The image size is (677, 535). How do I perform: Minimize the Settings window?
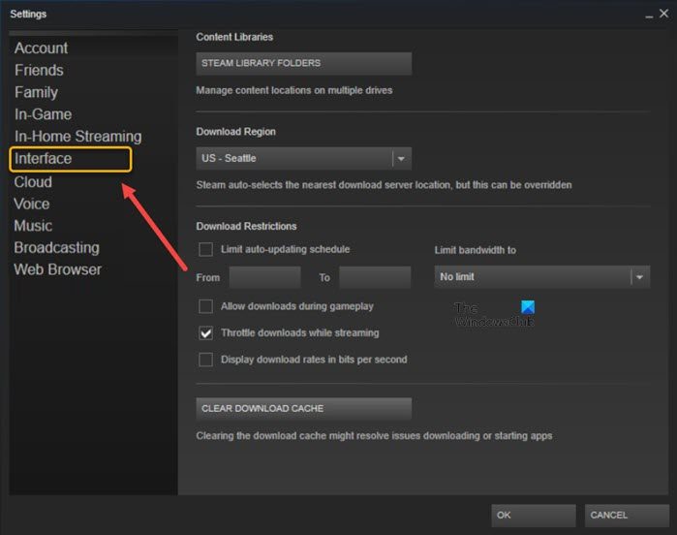click(x=649, y=16)
